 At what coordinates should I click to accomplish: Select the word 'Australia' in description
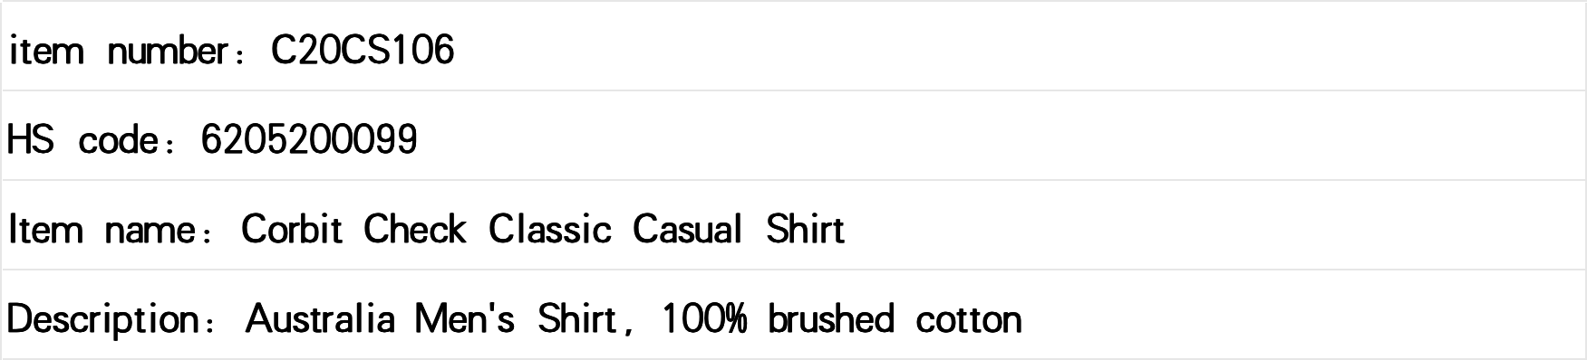[x=321, y=318]
